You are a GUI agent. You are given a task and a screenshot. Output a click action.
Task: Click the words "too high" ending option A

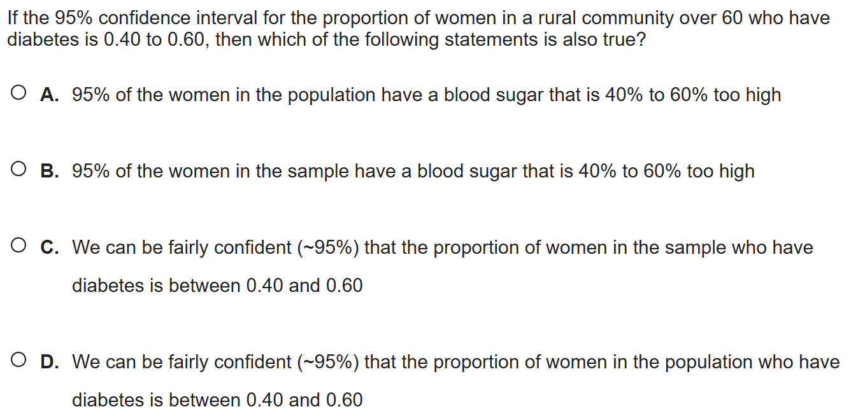click(747, 95)
